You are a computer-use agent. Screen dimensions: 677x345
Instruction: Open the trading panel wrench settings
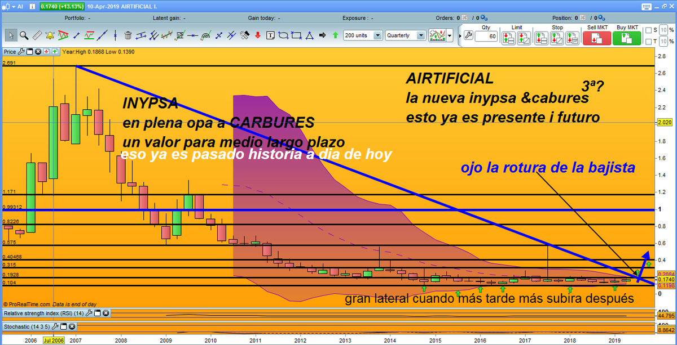pos(468,35)
